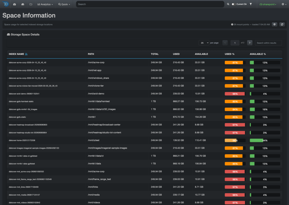Viewport: 289px width, 205px height.
Task: Select index diskover-gpfs-static
Action: pyautogui.click(x=17, y=117)
